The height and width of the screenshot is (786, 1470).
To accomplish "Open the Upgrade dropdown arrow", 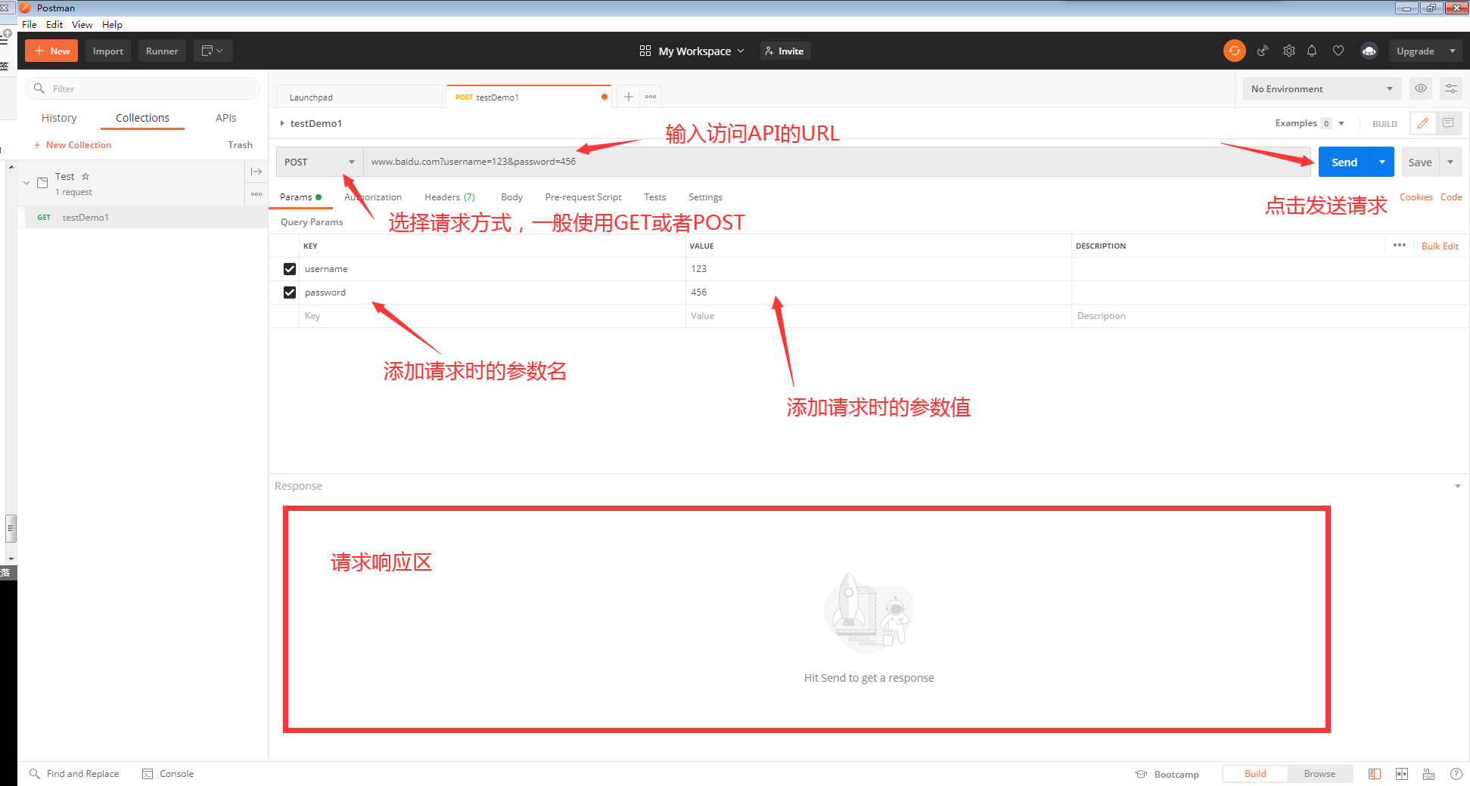I will (1453, 51).
